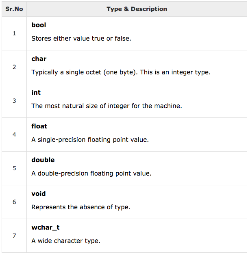Image resolution: width=248 pixels, height=254 pixels.
Task: Click the Sr.No column header
Action: click(x=14, y=9)
